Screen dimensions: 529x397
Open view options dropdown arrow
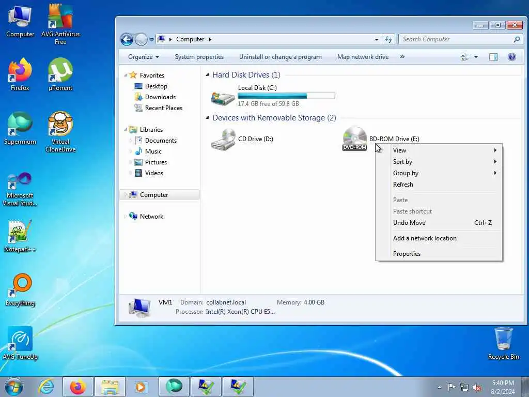[x=476, y=57]
